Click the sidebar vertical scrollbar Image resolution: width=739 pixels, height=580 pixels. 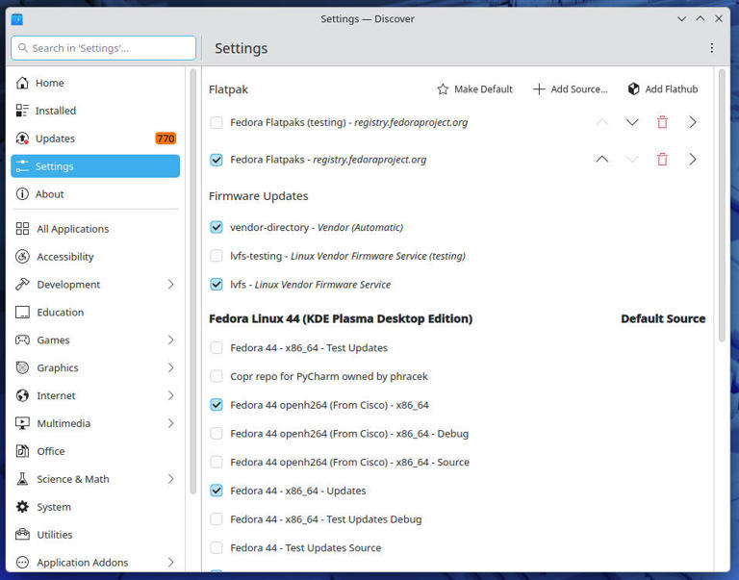tap(192, 281)
